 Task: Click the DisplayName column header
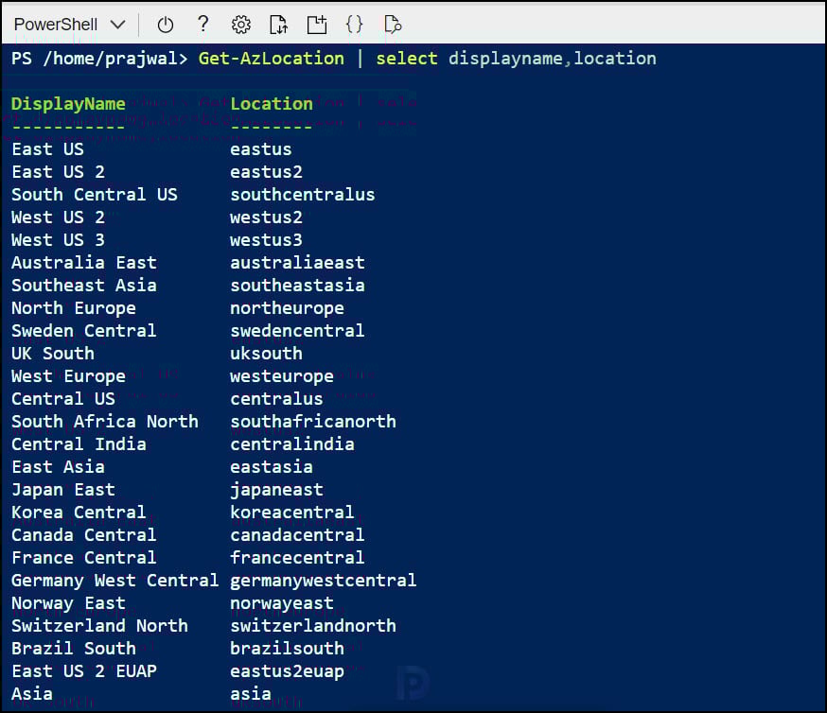(x=68, y=104)
